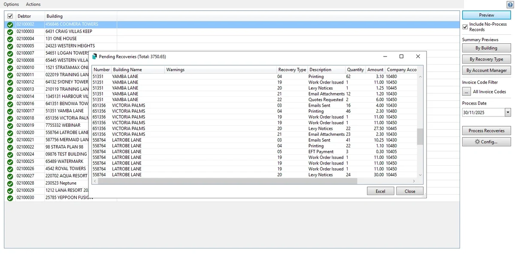Sort by the Recovery Type column header
Image resolution: width=515 pixels, height=260 pixels.
point(292,69)
